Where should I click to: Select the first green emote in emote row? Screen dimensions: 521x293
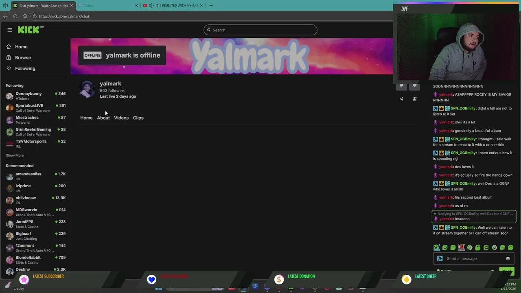pyautogui.click(x=436, y=247)
